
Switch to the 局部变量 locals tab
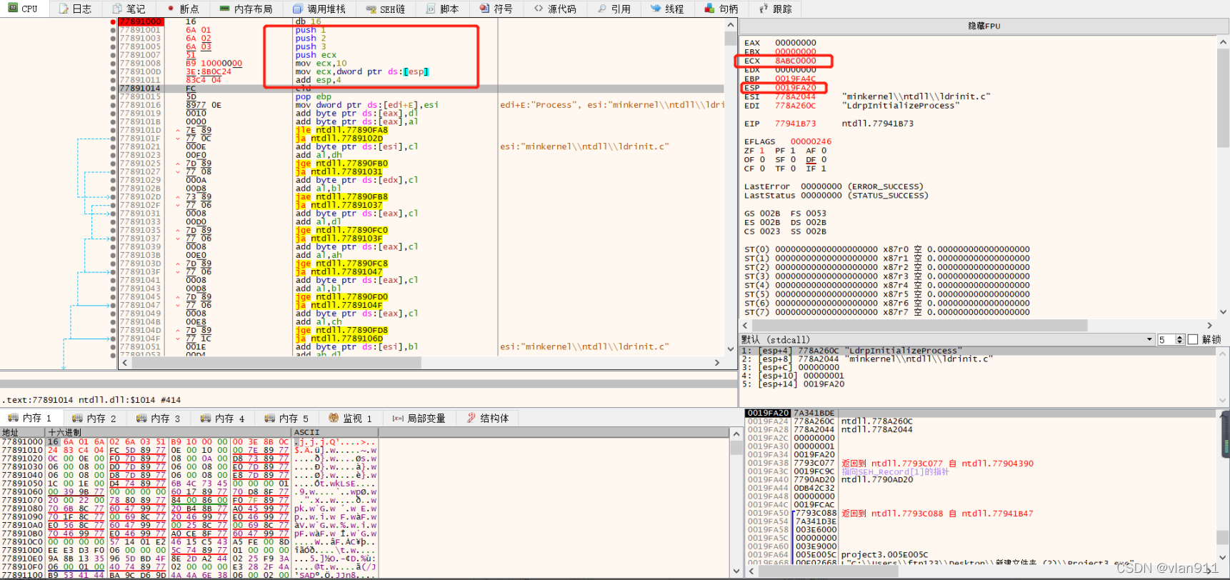coord(419,418)
